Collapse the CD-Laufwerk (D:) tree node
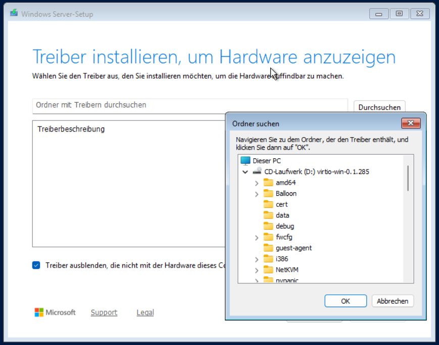This screenshot has height=345, width=439. click(246, 172)
